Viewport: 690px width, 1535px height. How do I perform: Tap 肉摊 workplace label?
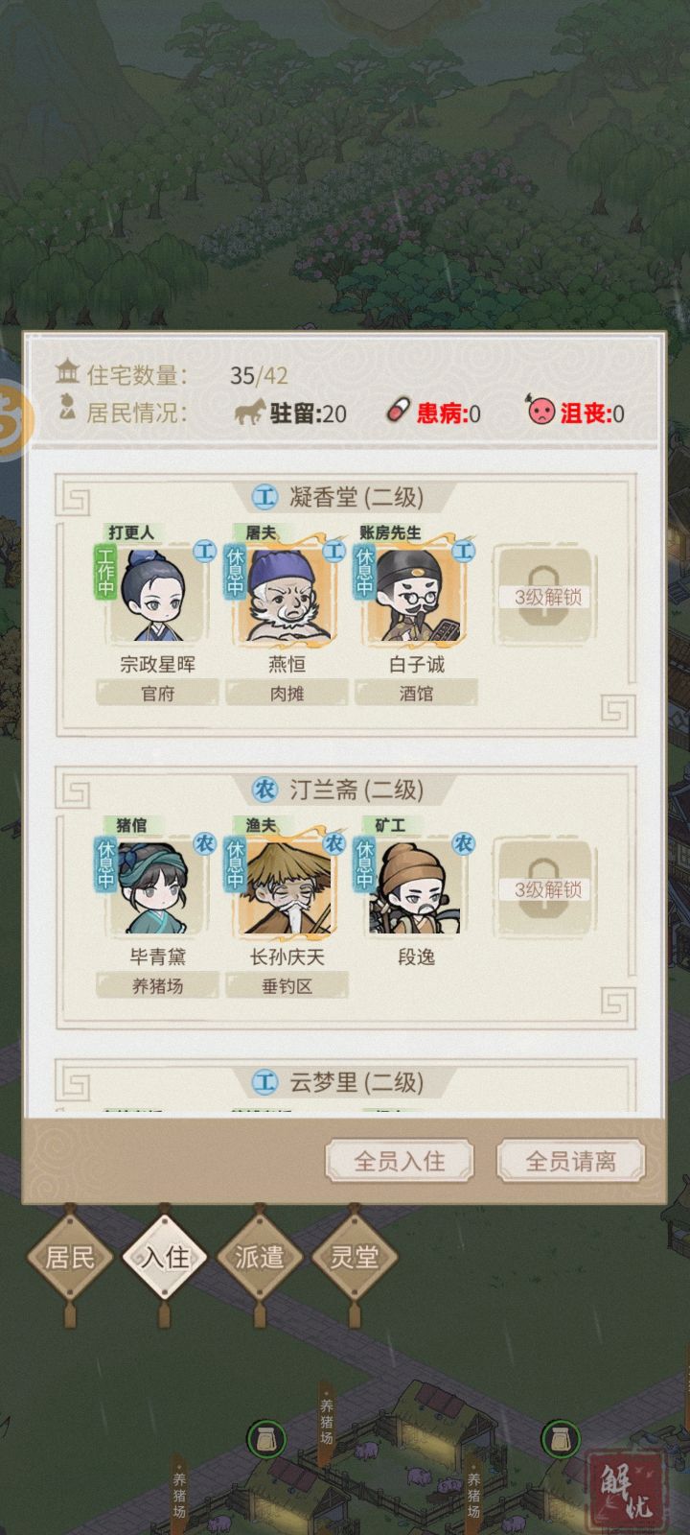287,693
